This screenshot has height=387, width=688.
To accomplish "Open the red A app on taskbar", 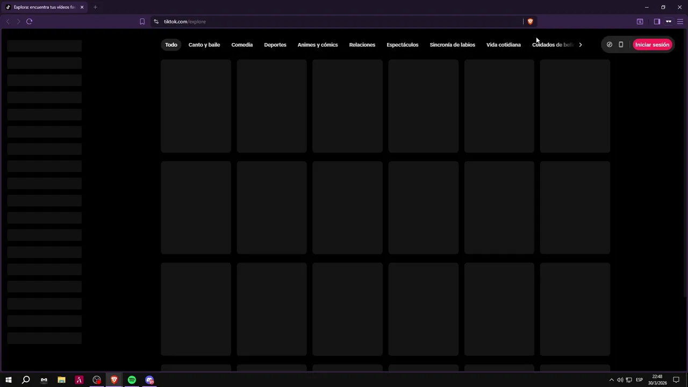I will point(79,380).
